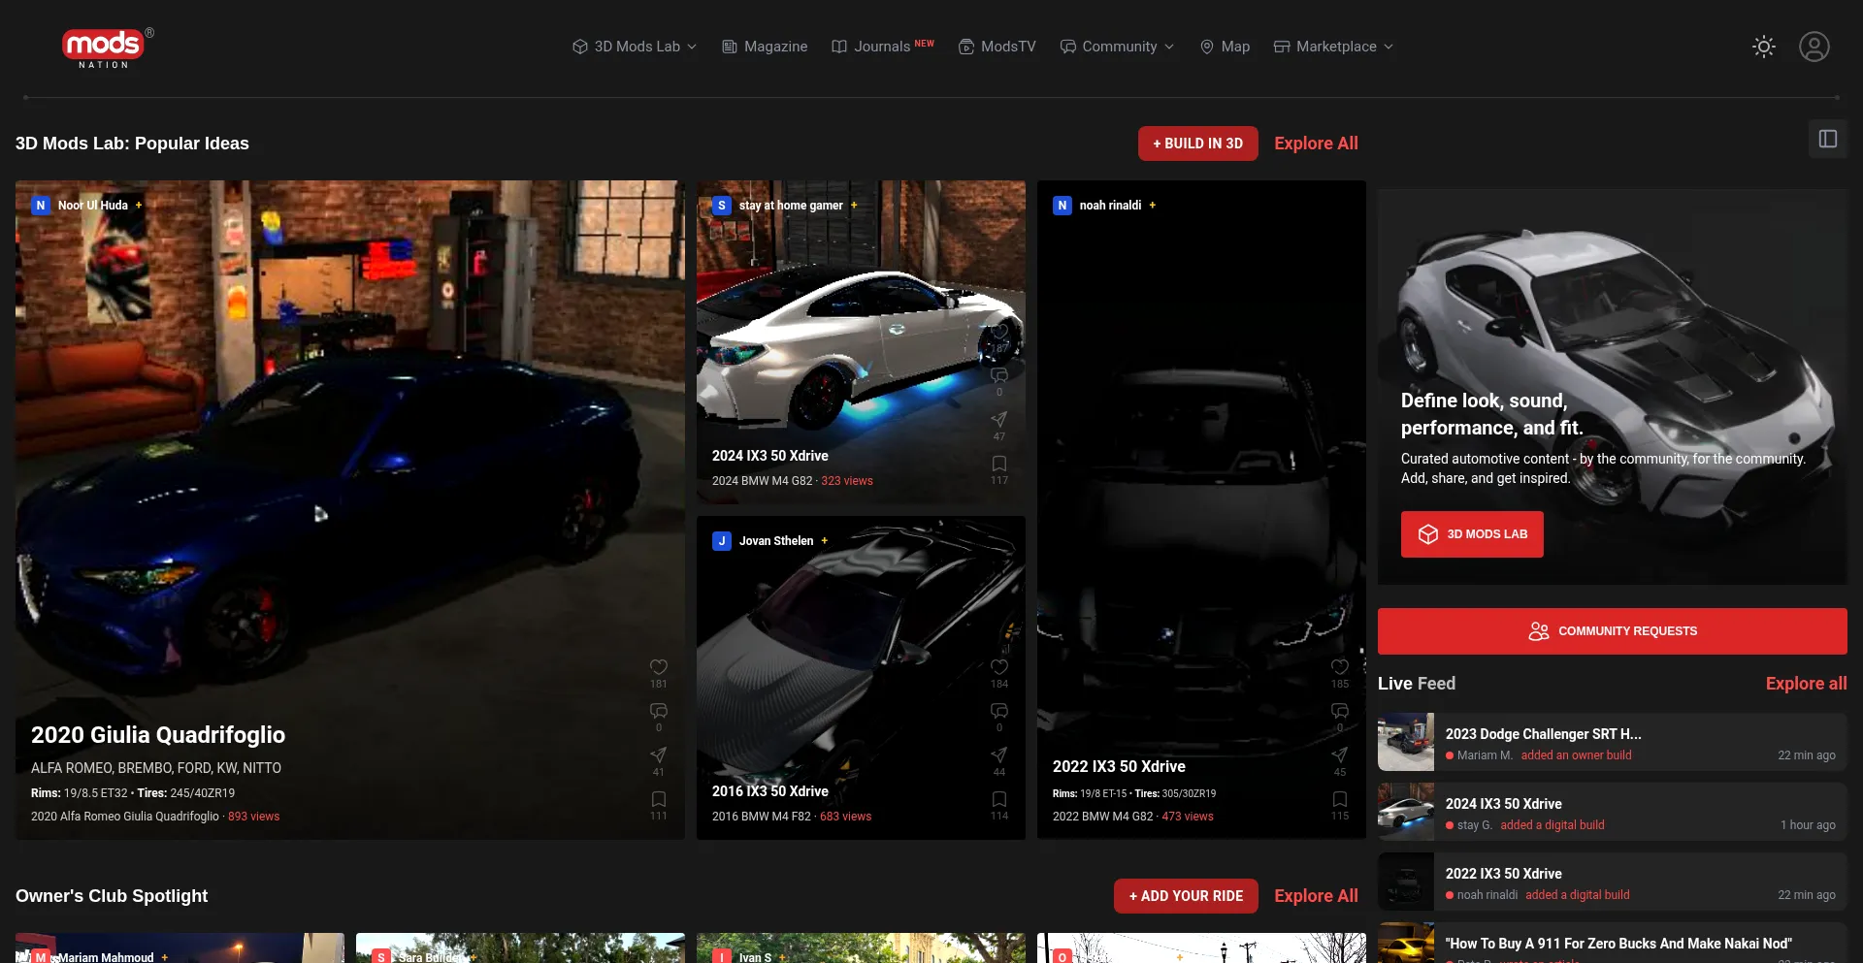1863x963 pixels.
Task: Open noah rinaldi's 2022 IX3 feed thumbnail
Action: pyautogui.click(x=1406, y=882)
